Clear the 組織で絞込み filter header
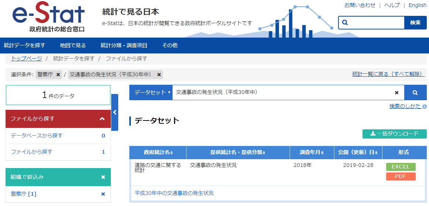The height and width of the screenshot is (206, 429). [103, 177]
